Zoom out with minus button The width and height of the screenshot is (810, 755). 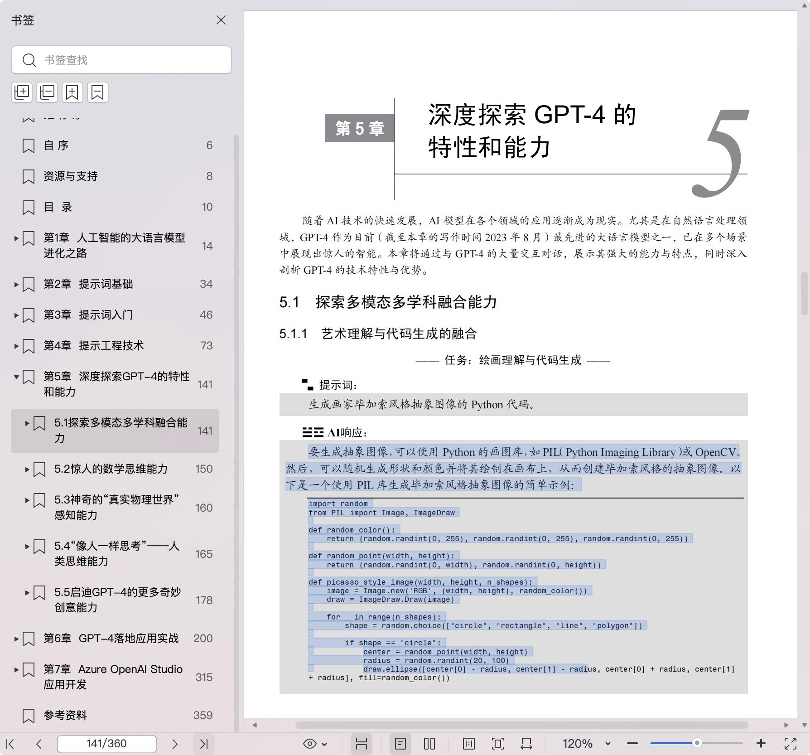click(632, 744)
